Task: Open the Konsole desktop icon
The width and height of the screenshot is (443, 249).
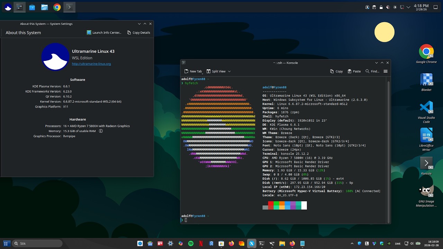Action: (426, 166)
